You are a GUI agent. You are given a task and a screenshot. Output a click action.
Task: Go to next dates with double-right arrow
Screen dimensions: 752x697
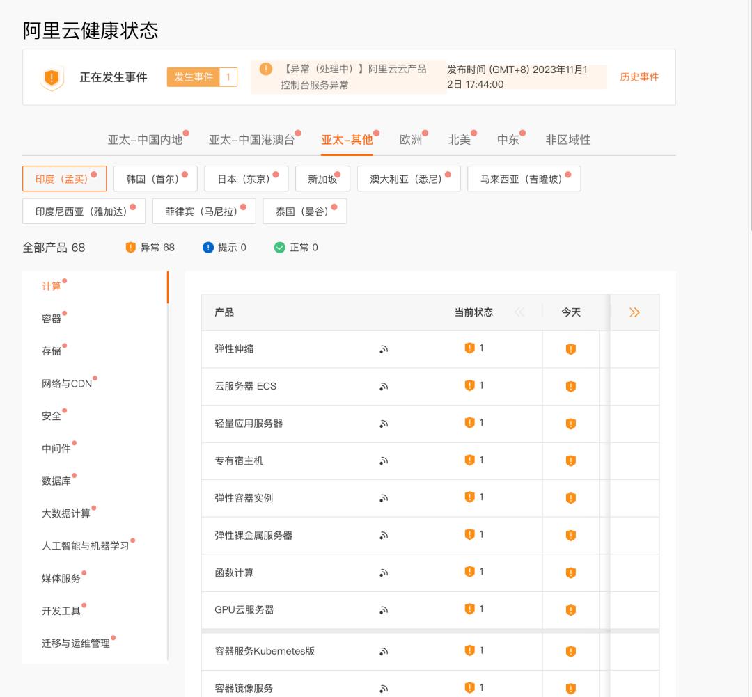[634, 313]
